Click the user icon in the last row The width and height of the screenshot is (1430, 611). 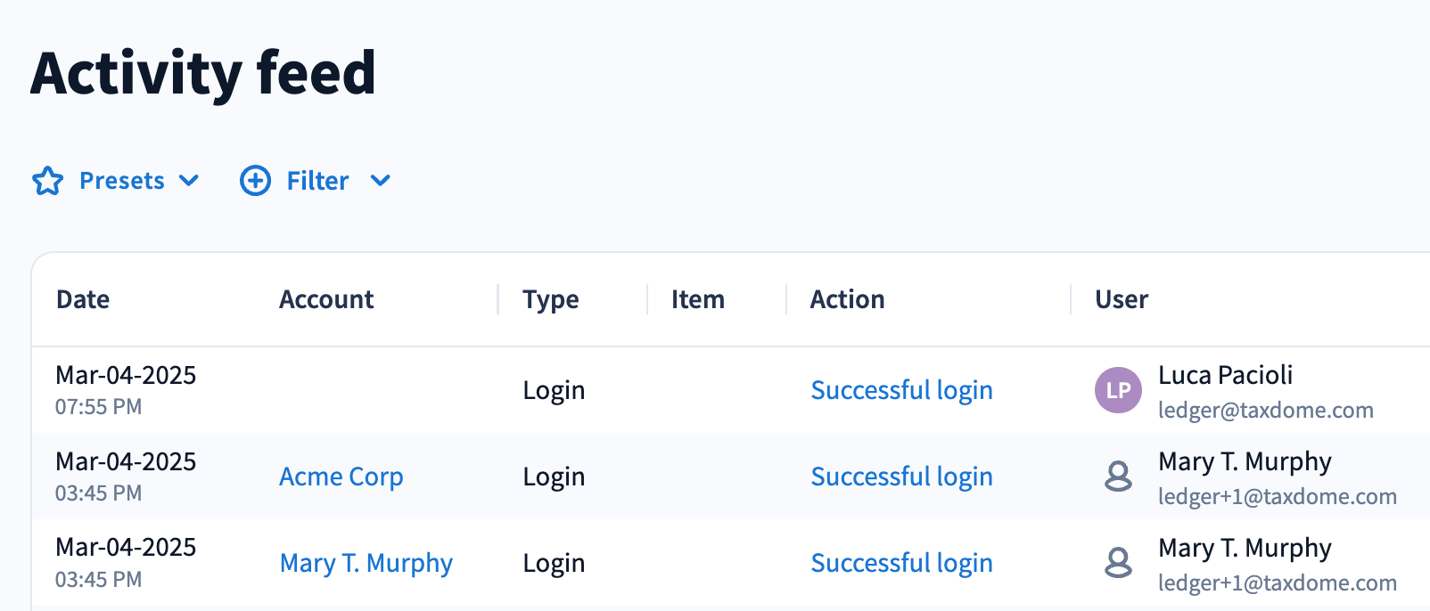pyautogui.click(x=1118, y=563)
